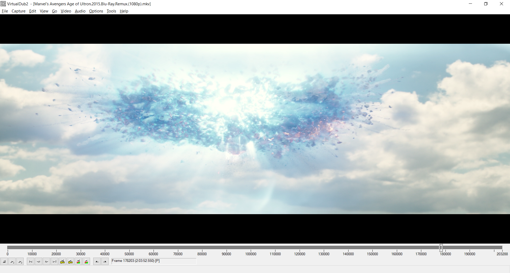Step forward one frame
The image size is (510, 273).
pos(46,262)
